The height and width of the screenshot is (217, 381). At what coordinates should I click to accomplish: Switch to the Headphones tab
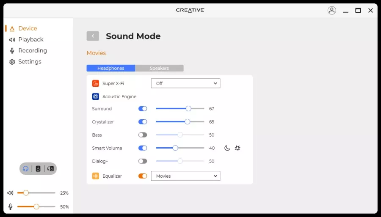coord(111,68)
